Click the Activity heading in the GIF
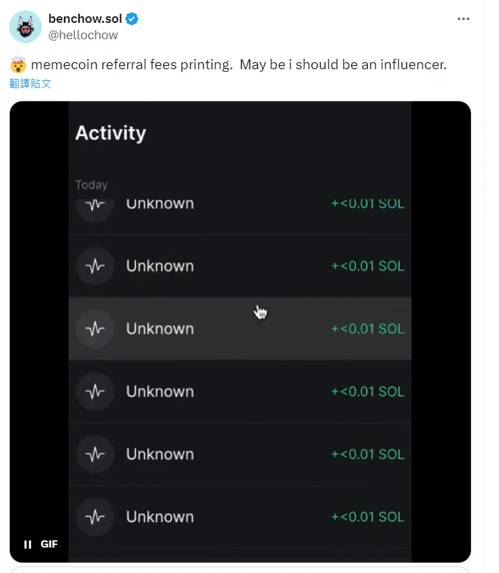499x573 pixels. point(110,133)
